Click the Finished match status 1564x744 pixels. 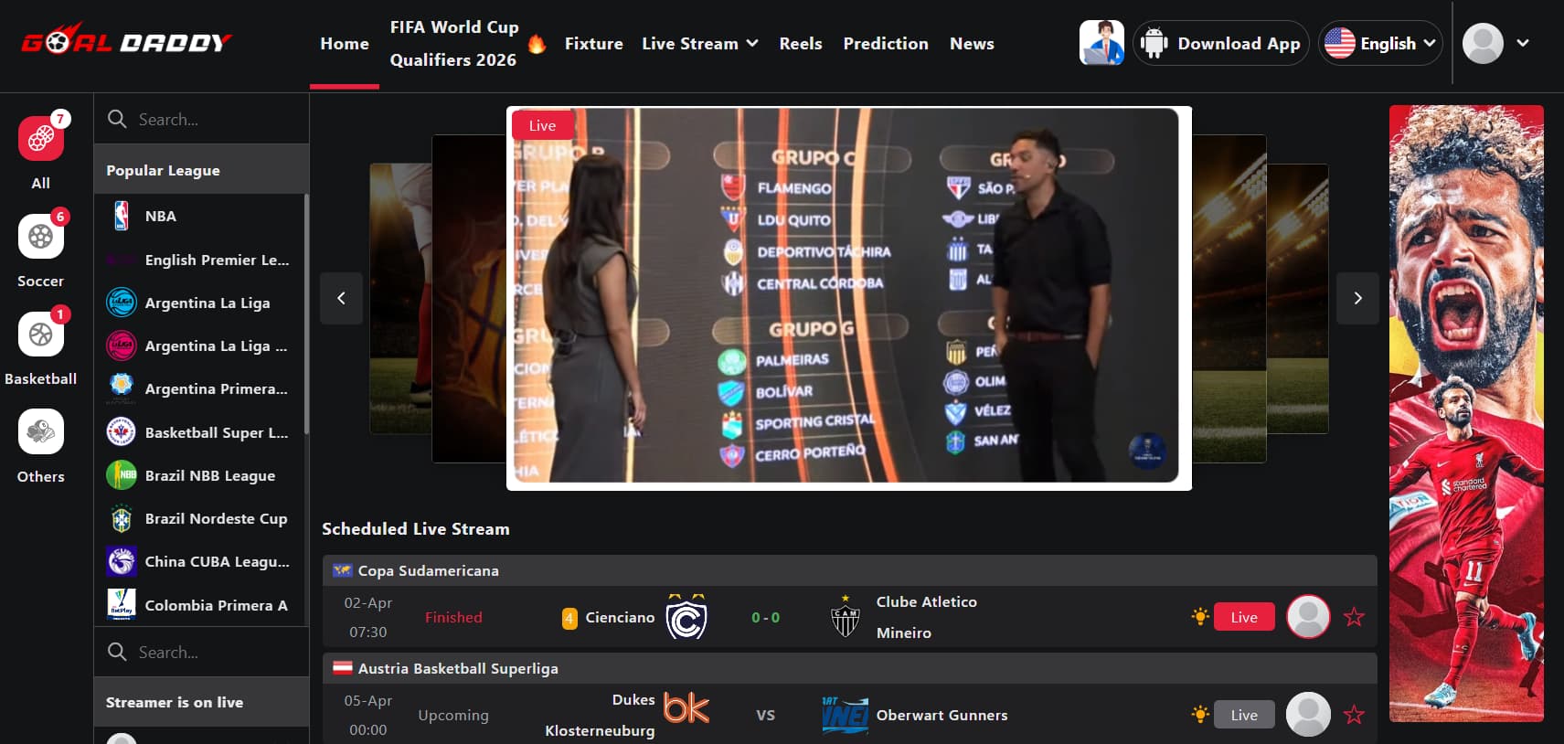click(453, 617)
